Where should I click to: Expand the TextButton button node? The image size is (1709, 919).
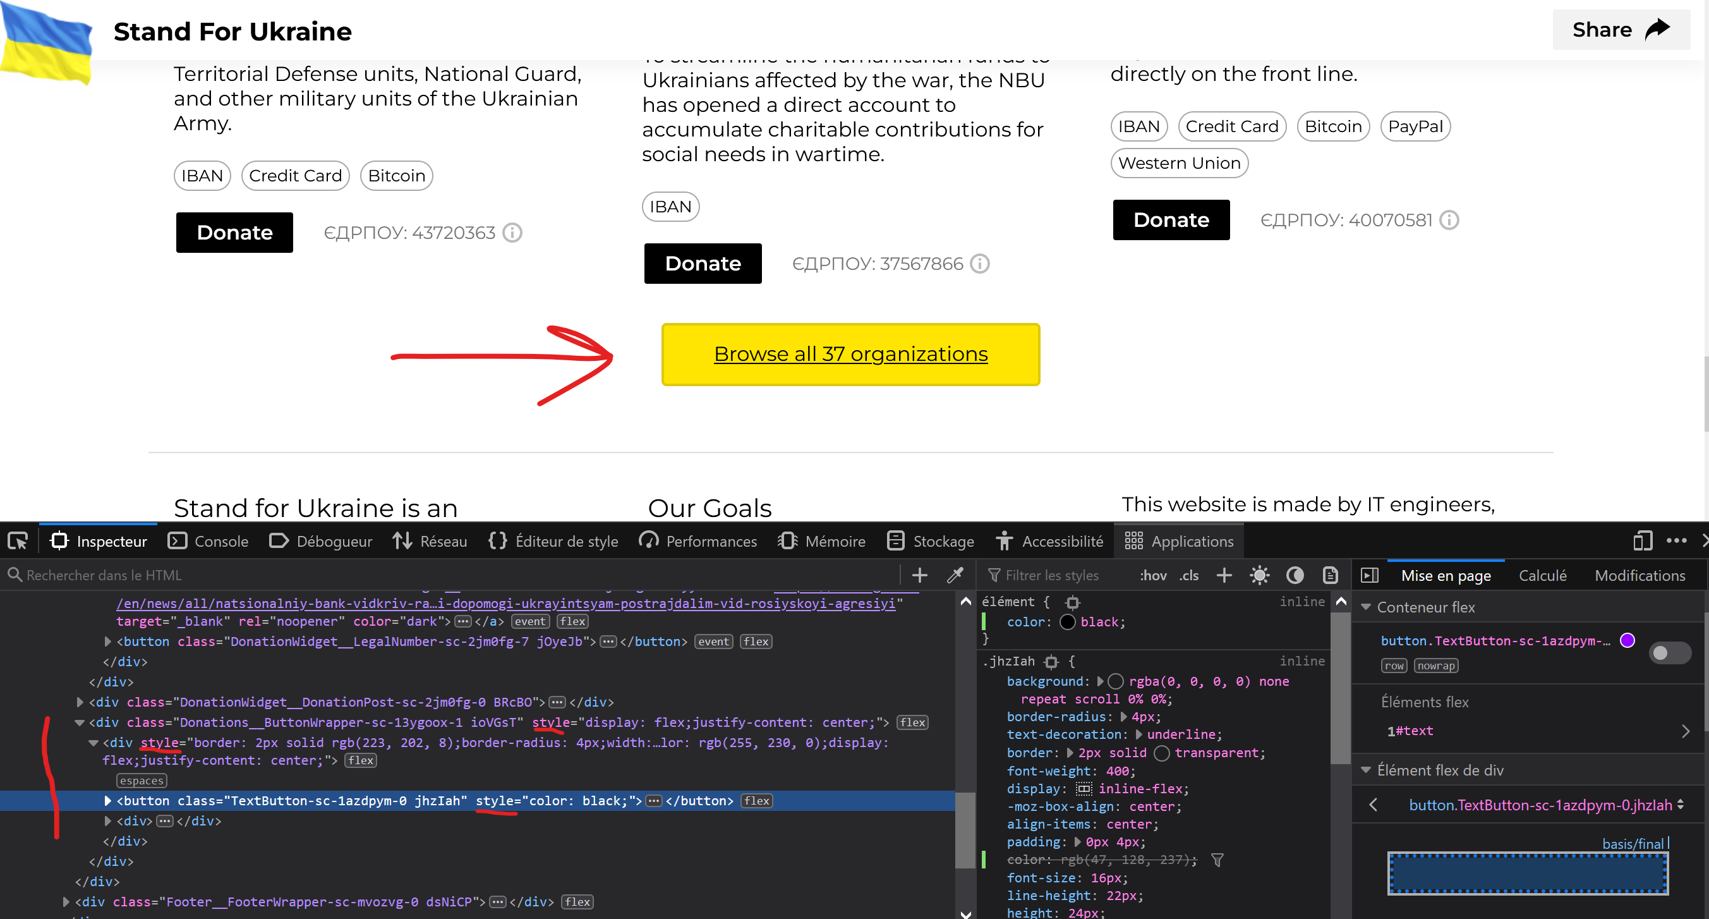pyautogui.click(x=107, y=801)
